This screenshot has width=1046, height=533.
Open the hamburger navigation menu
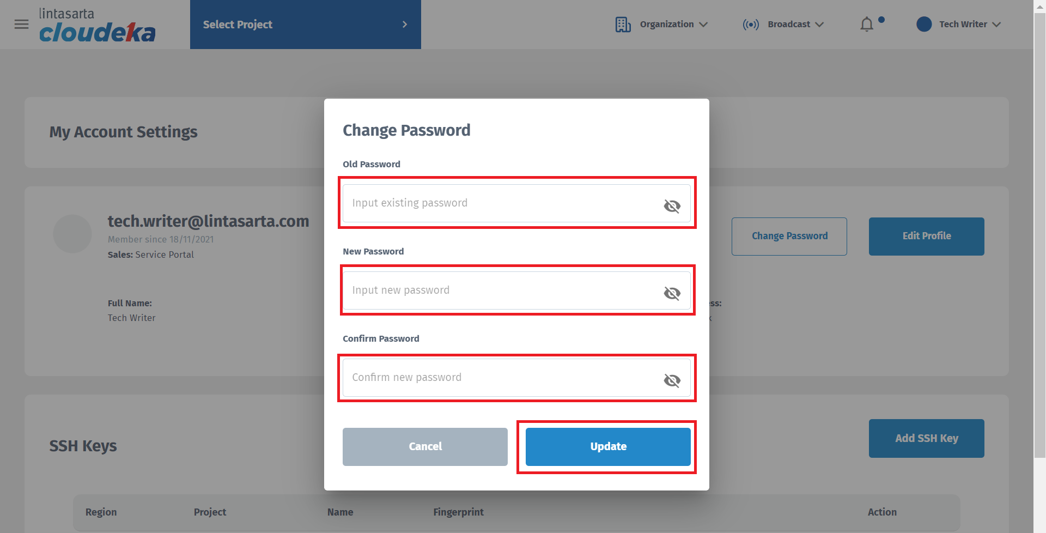pos(21,25)
